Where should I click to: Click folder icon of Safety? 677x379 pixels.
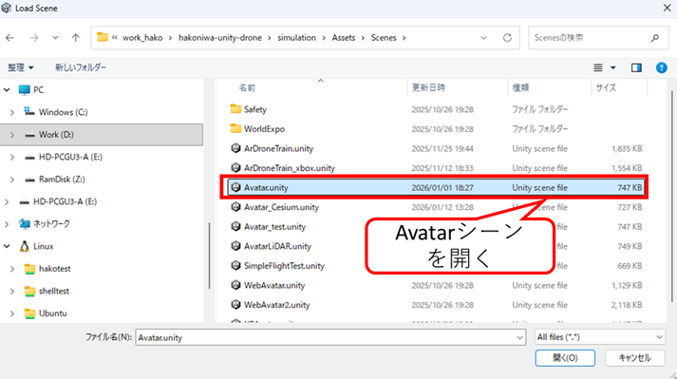(235, 109)
